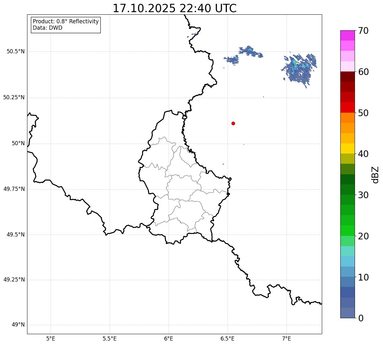Click the yellow colorbar swatch above 40

347,148
